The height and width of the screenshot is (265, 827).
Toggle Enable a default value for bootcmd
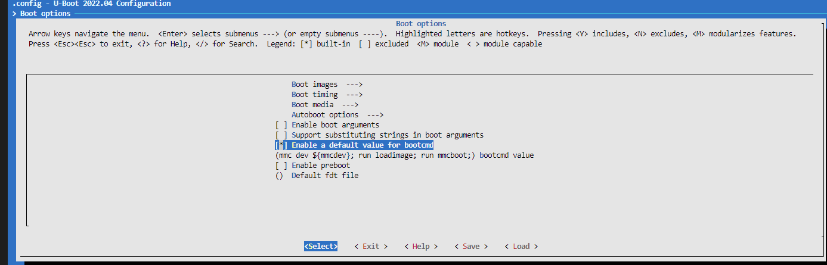(x=354, y=145)
